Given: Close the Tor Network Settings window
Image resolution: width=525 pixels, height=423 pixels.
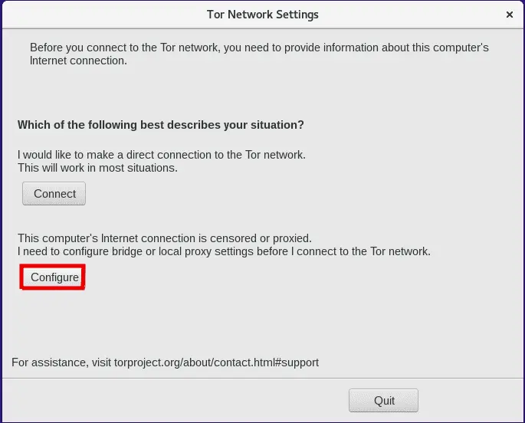Looking at the screenshot, I should [x=510, y=15].
